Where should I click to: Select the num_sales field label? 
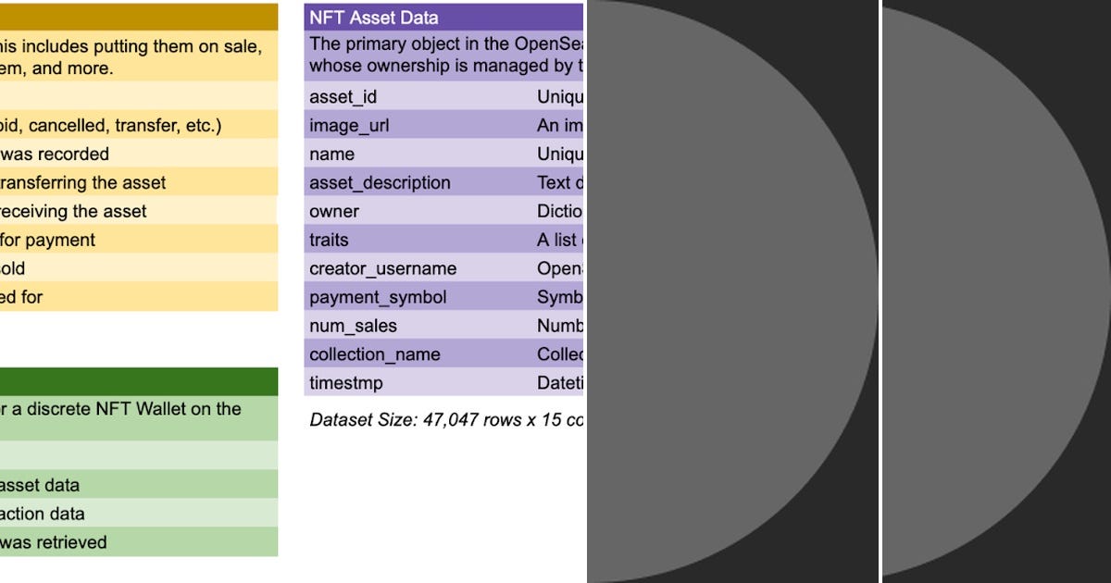click(x=352, y=326)
